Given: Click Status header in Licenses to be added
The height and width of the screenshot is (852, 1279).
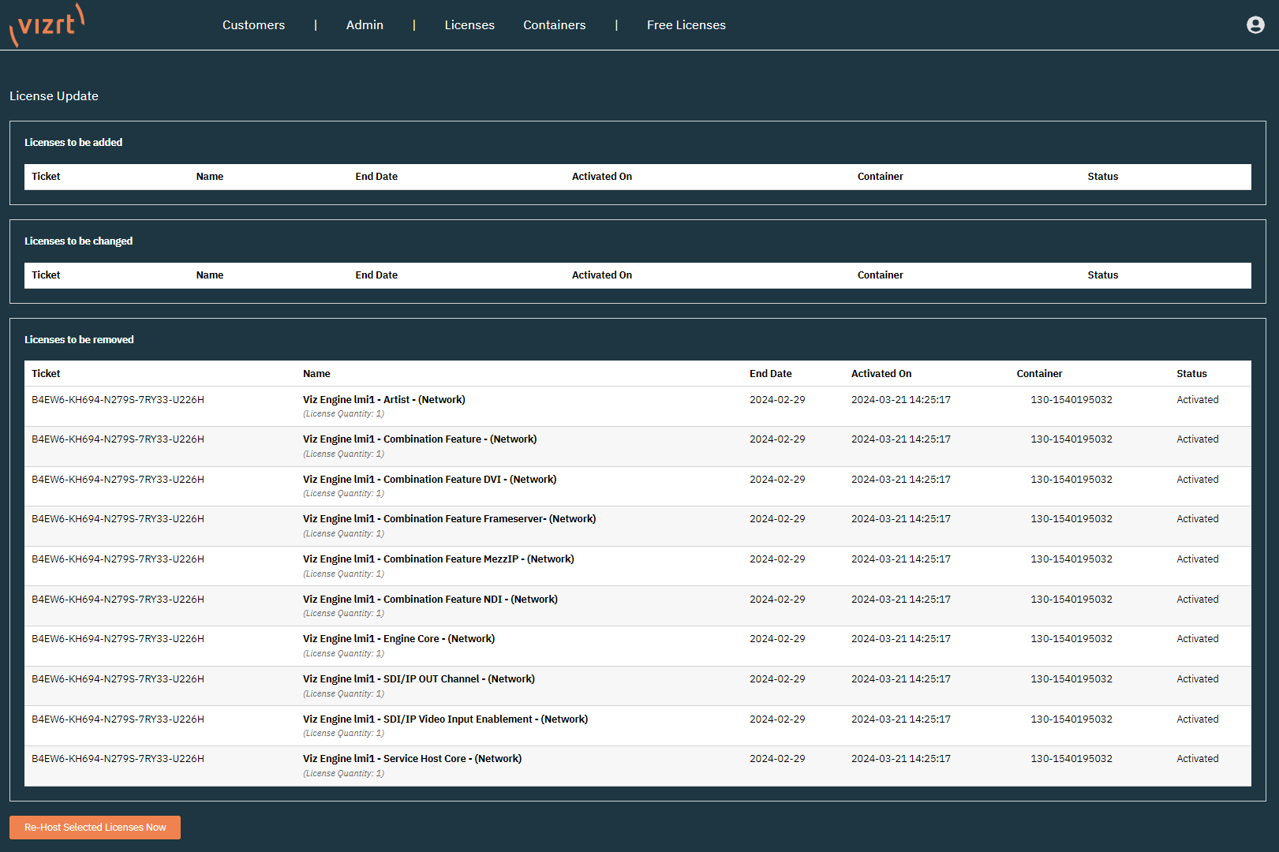Looking at the screenshot, I should tap(1102, 177).
